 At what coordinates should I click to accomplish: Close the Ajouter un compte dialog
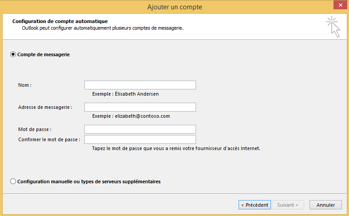point(339,5)
